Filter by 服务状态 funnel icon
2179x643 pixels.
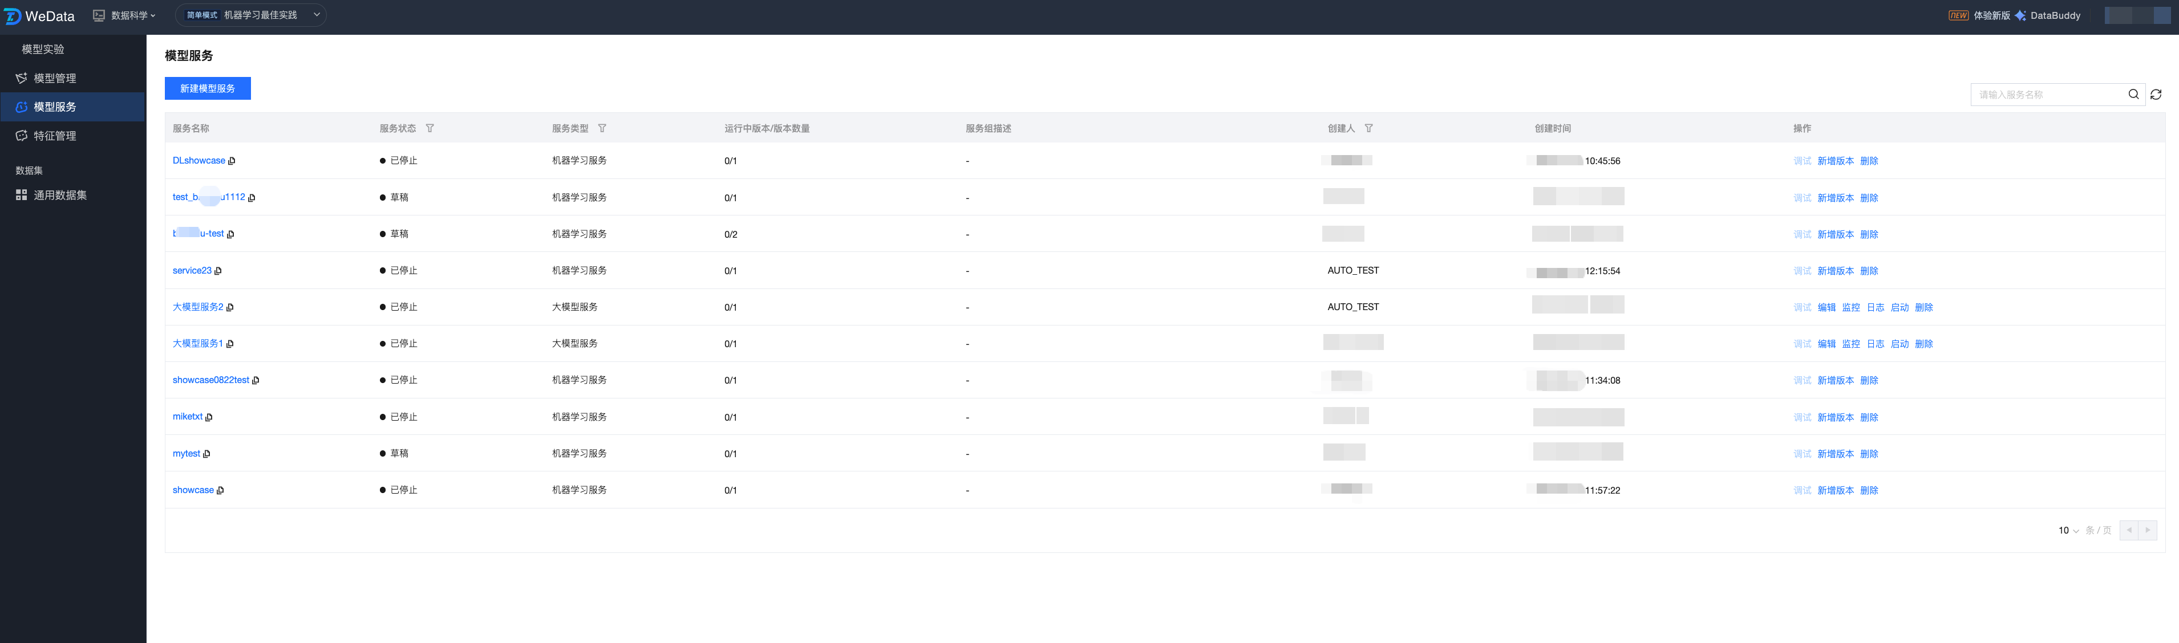[430, 128]
